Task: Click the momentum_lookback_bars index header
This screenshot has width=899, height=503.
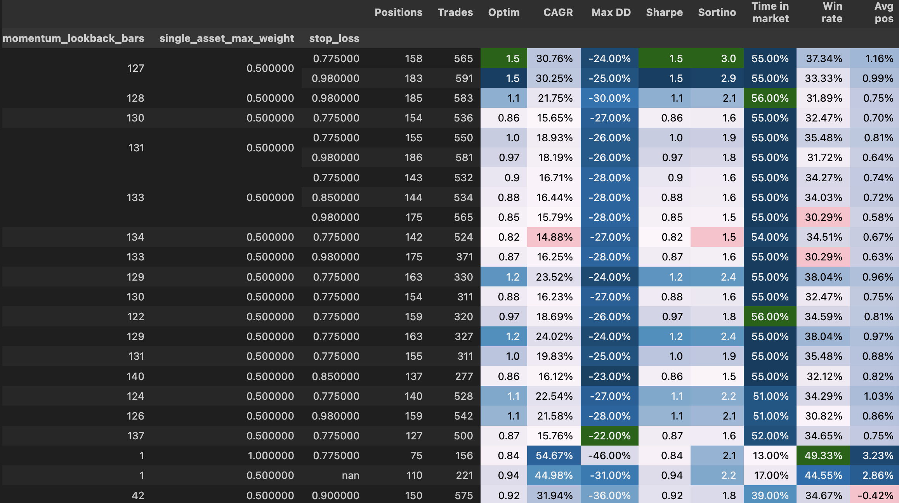Action: [73, 38]
